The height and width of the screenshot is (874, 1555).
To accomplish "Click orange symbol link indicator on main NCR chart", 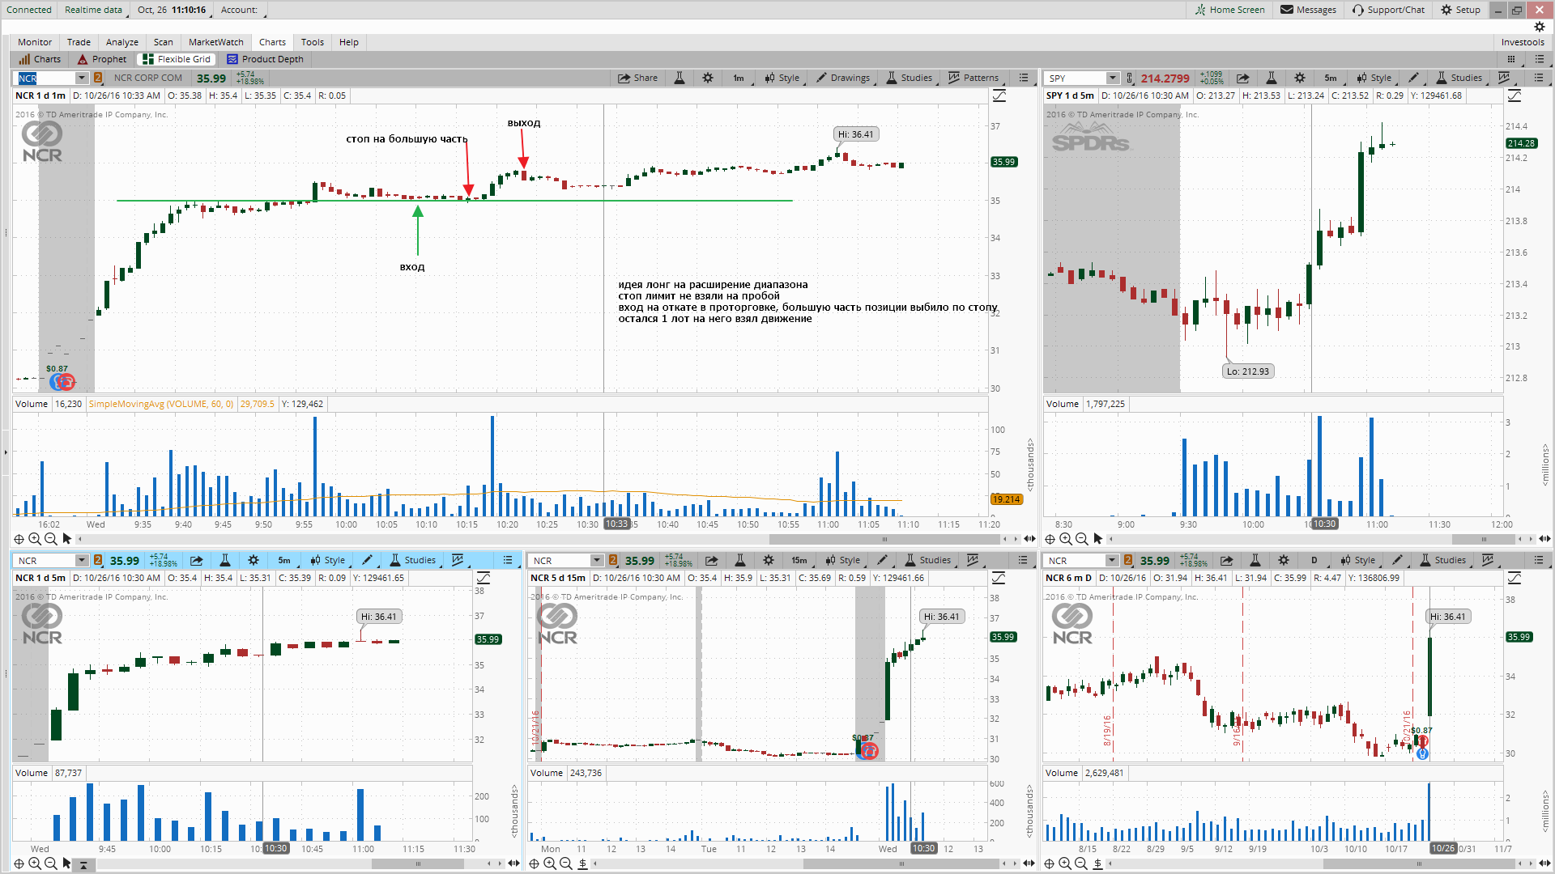I will pos(98,78).
